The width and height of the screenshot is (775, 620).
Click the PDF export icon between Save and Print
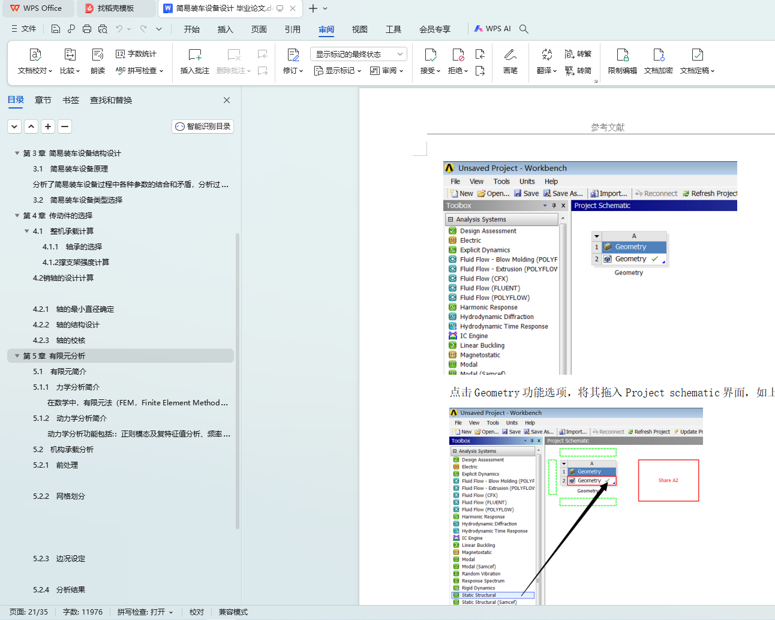tap(71, 29)
